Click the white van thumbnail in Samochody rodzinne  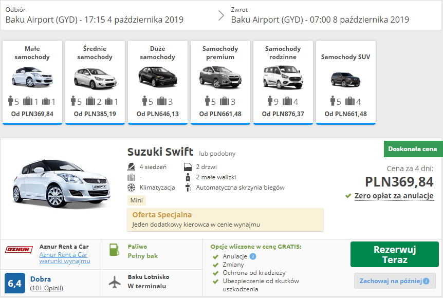point(283,77)
